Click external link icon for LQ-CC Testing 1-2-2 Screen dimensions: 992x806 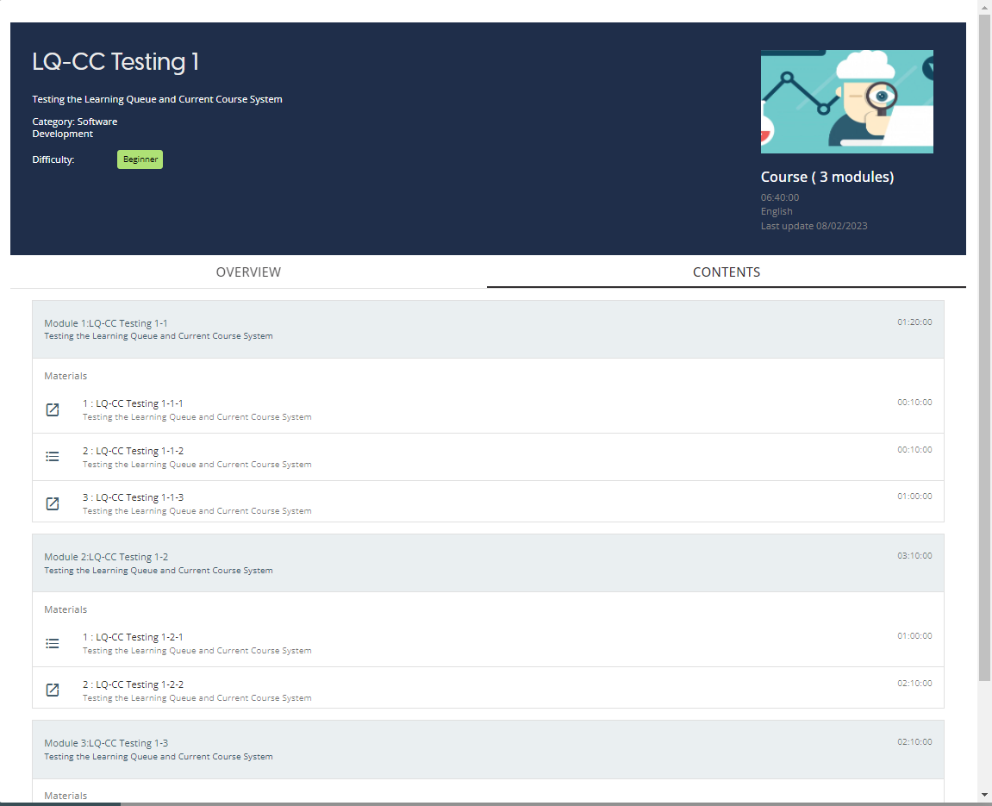pyautogui.click(x=53, y=690)
